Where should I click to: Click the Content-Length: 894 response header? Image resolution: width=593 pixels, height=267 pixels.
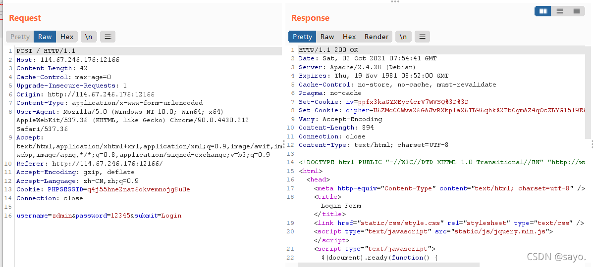[x=336, y=128]
